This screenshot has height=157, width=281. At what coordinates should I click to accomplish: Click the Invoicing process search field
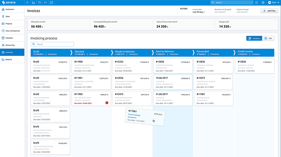pyautogui.click(x=52, y=45)
